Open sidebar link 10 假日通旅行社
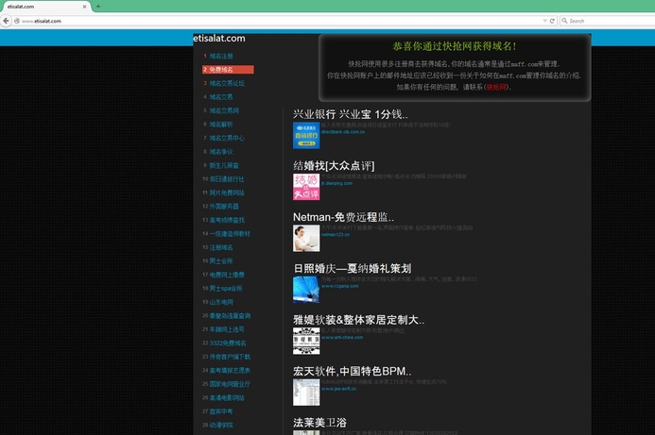 coord(227,179)
